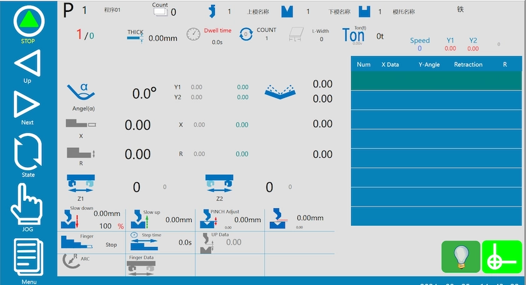Click the Finger Data icon
This screenshot has width=526, height=285.
(x=141, y=268)
